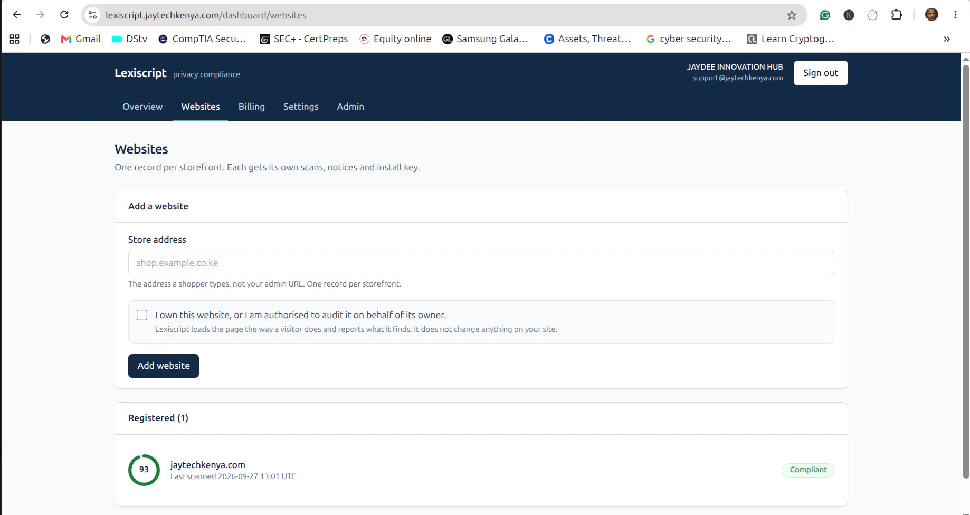Open the Assets, Threat... bookmark
The image size is (970, 515).
pos(587,39)
